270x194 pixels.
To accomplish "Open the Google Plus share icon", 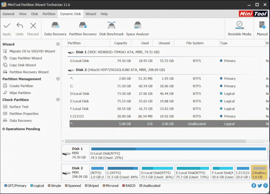I will tap(265, 186).
